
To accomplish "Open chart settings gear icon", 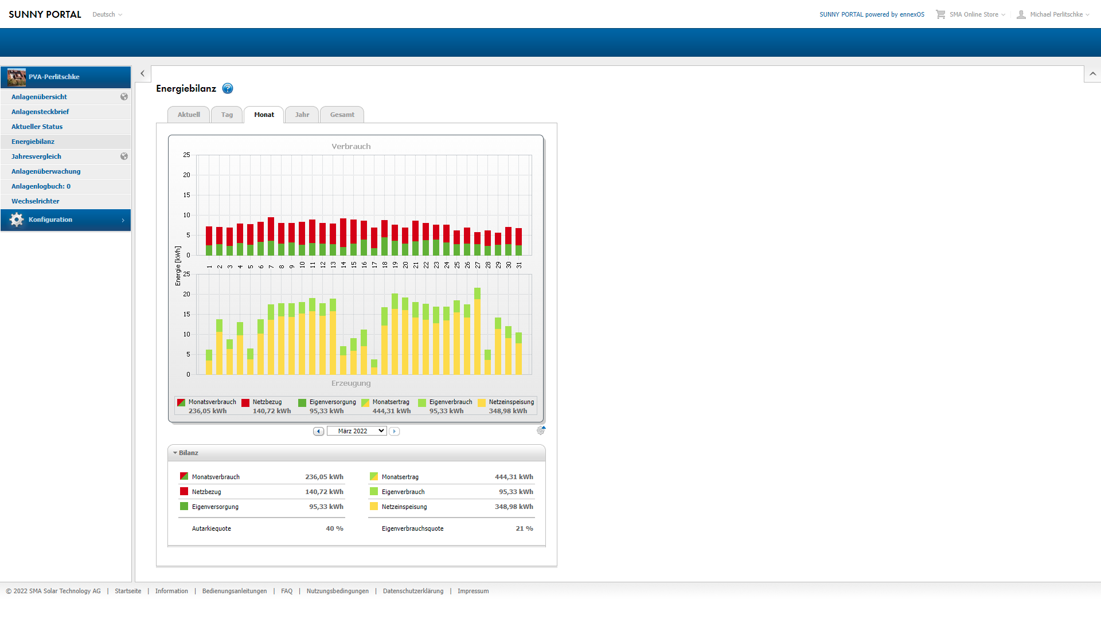I will click(x=541, y=430).
